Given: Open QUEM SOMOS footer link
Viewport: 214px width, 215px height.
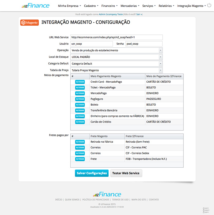Looking at the screenshot, I should click(72, 200).
